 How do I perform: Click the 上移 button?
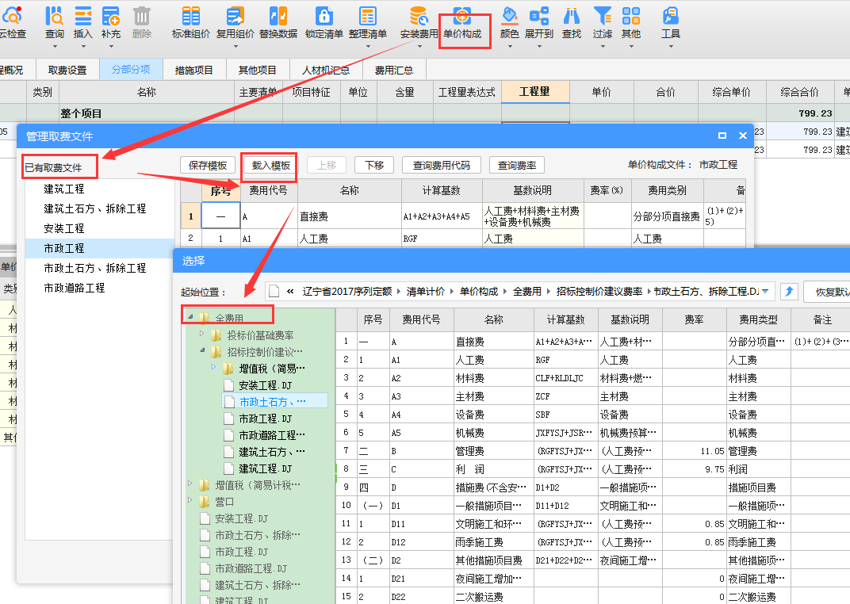(327, 165)
